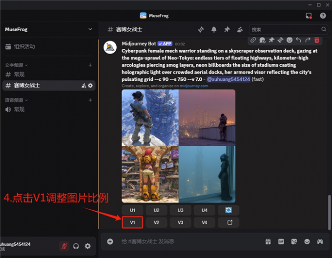Viewport: 332px width, 258px height.
Task: Open the inbox icon in title bar
Action: pyautogui.click(x=309, y=16)
